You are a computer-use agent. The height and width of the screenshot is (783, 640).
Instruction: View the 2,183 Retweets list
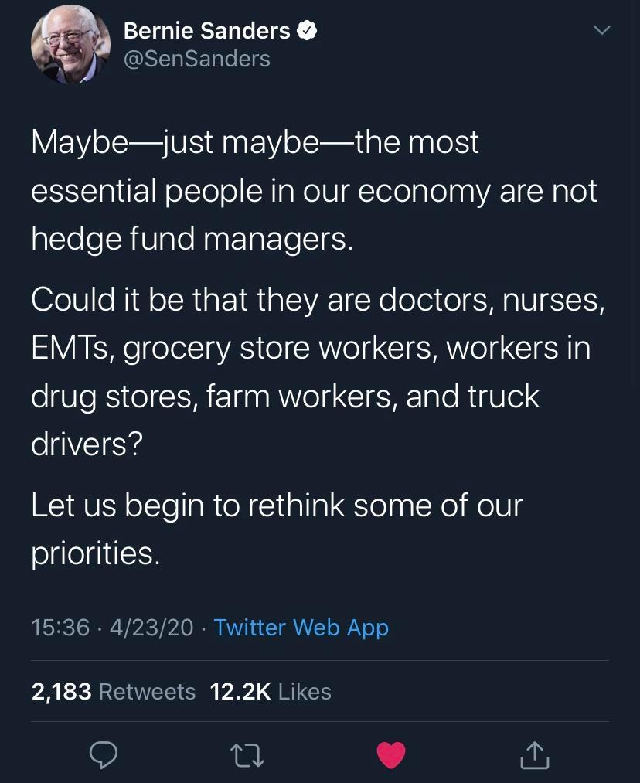(x=114, y=691)
